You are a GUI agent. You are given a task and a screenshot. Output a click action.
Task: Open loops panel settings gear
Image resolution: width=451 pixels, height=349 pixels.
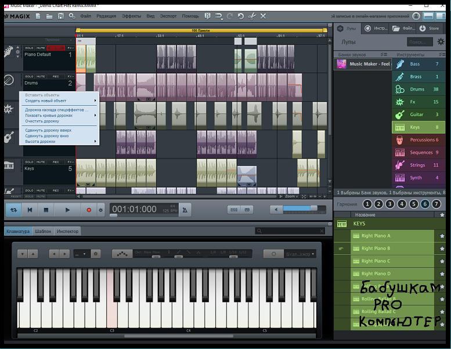click(441, 42)
